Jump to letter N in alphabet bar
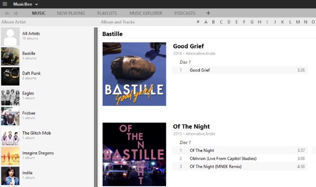Viewport: 316px width, 187px height. 306,22
